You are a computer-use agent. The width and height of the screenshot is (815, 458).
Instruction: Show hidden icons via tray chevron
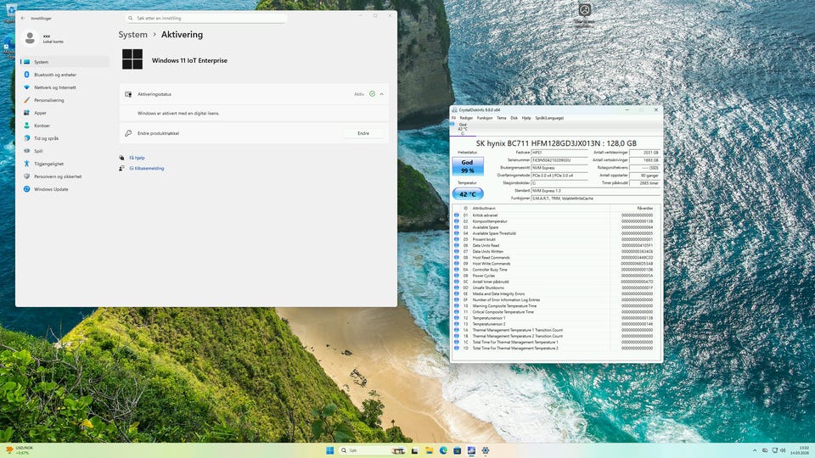[x=755, y=450]
